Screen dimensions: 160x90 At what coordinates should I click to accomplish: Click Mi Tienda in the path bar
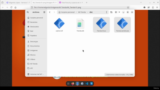coord(82,12)
